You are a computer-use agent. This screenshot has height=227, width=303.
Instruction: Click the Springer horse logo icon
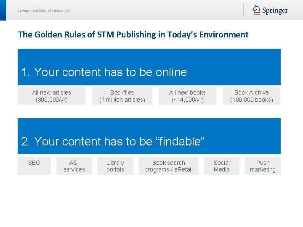[x=256, y=10]
